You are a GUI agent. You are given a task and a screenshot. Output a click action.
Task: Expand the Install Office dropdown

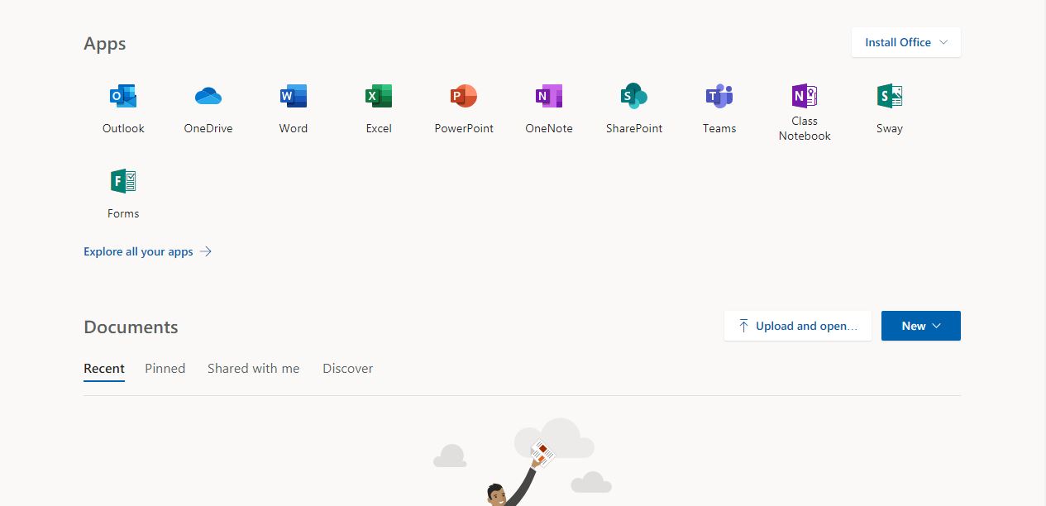tap(906, 42)
